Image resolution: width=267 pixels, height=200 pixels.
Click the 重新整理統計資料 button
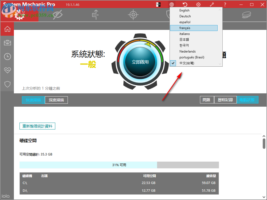pos(37,126)
